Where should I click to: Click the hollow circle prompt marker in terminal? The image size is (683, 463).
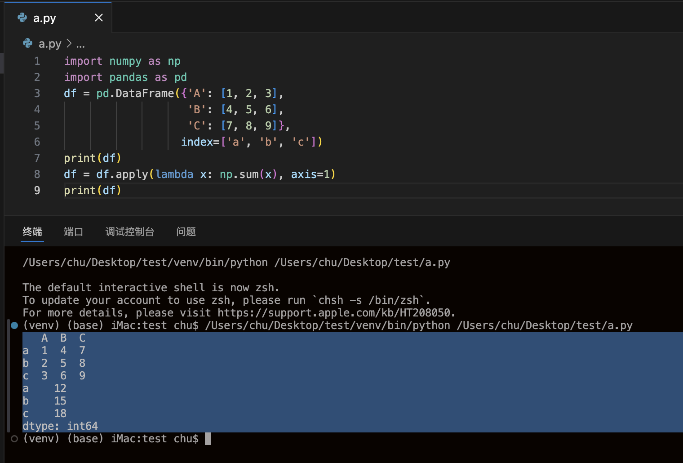point(14,439)
